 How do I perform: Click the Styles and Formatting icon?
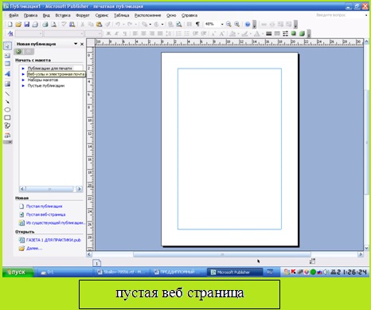click(x=10, y=33)
